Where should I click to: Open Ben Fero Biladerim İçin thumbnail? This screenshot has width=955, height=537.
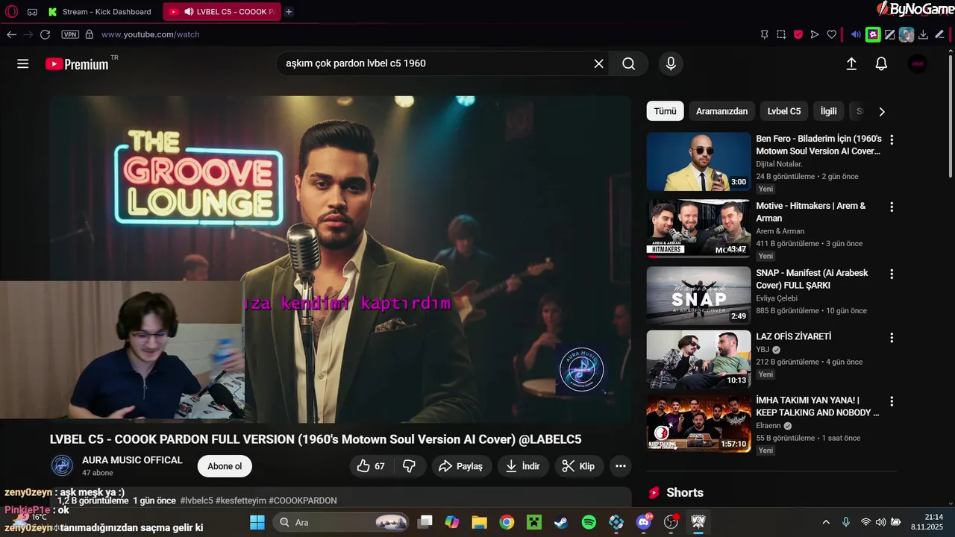[698, 162]
